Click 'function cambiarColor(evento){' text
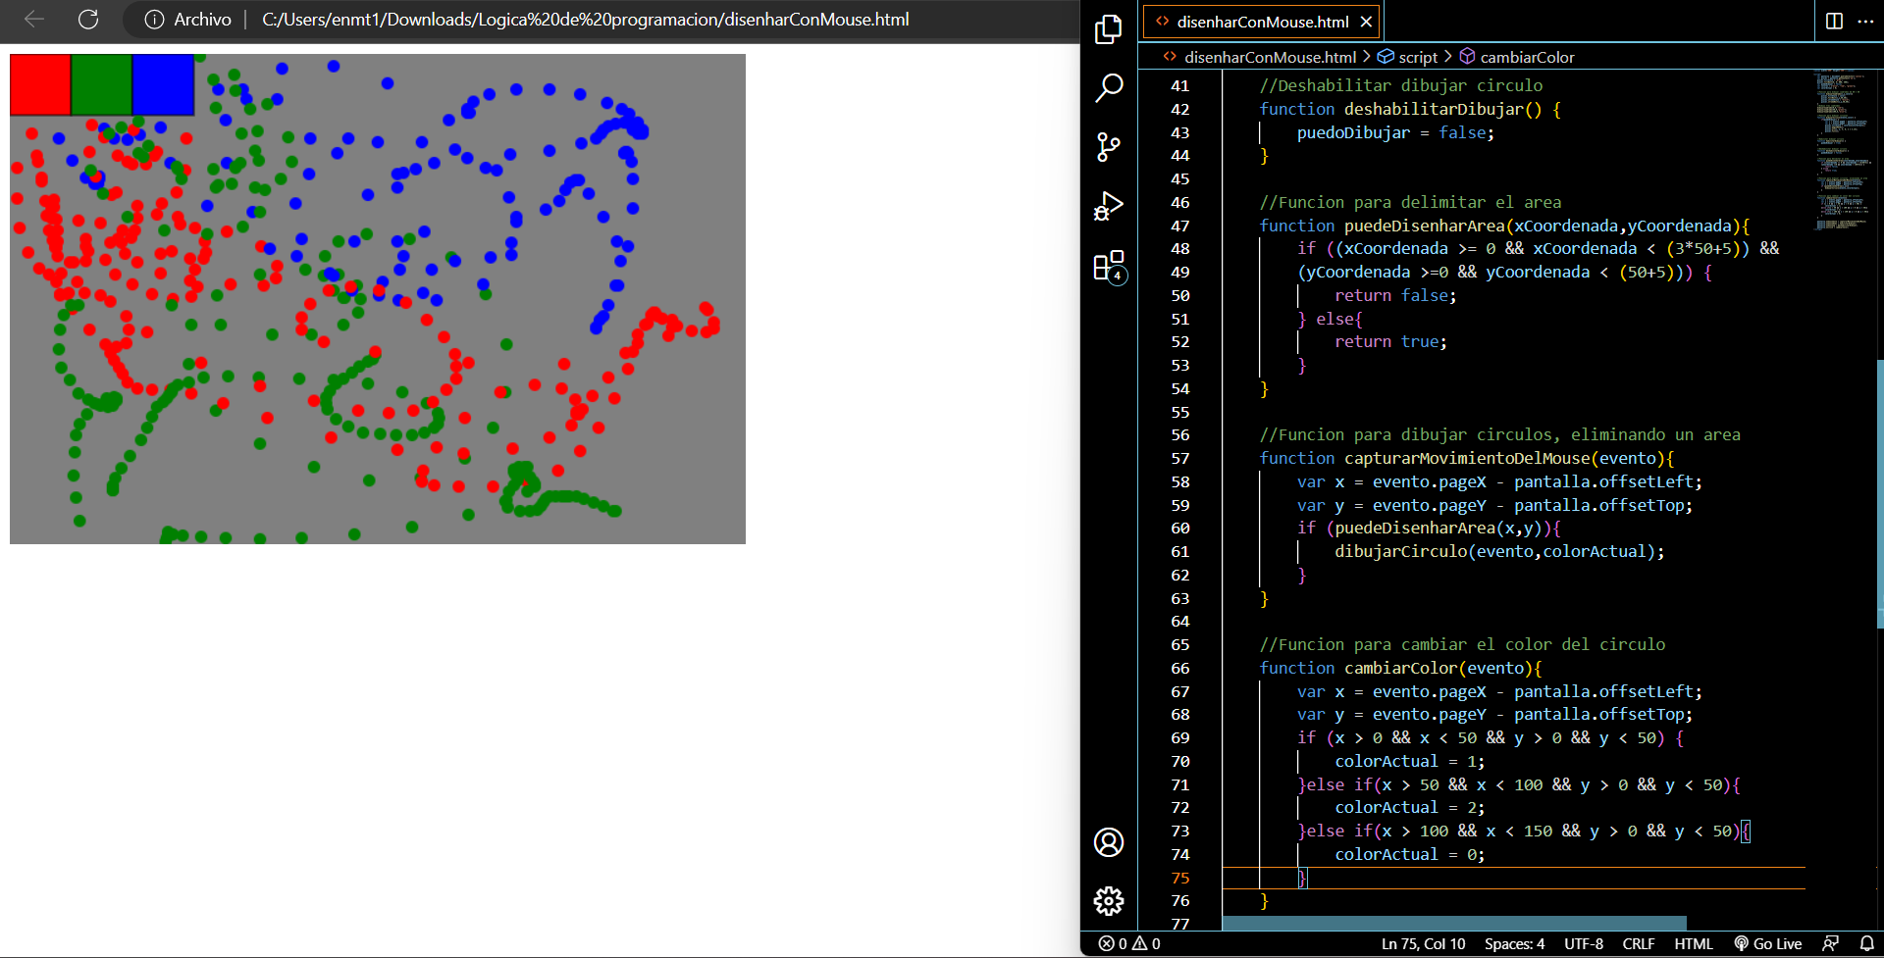 [1400, 668]
